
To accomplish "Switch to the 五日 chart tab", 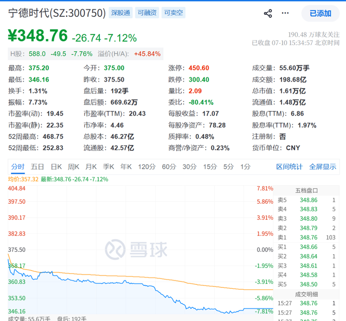I will 37,167.
